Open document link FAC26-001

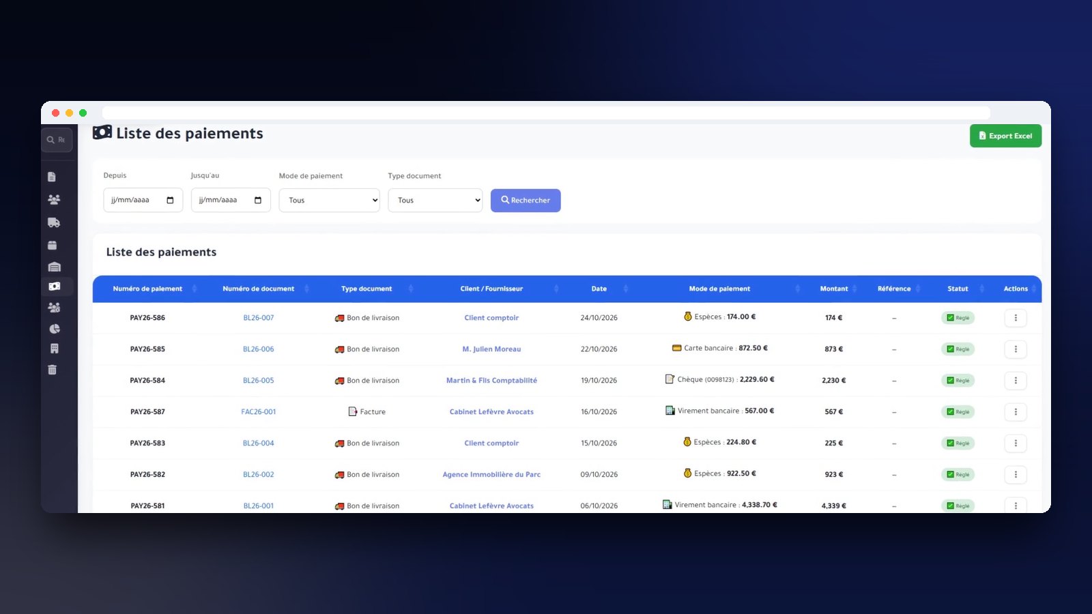tap(259, 412)
